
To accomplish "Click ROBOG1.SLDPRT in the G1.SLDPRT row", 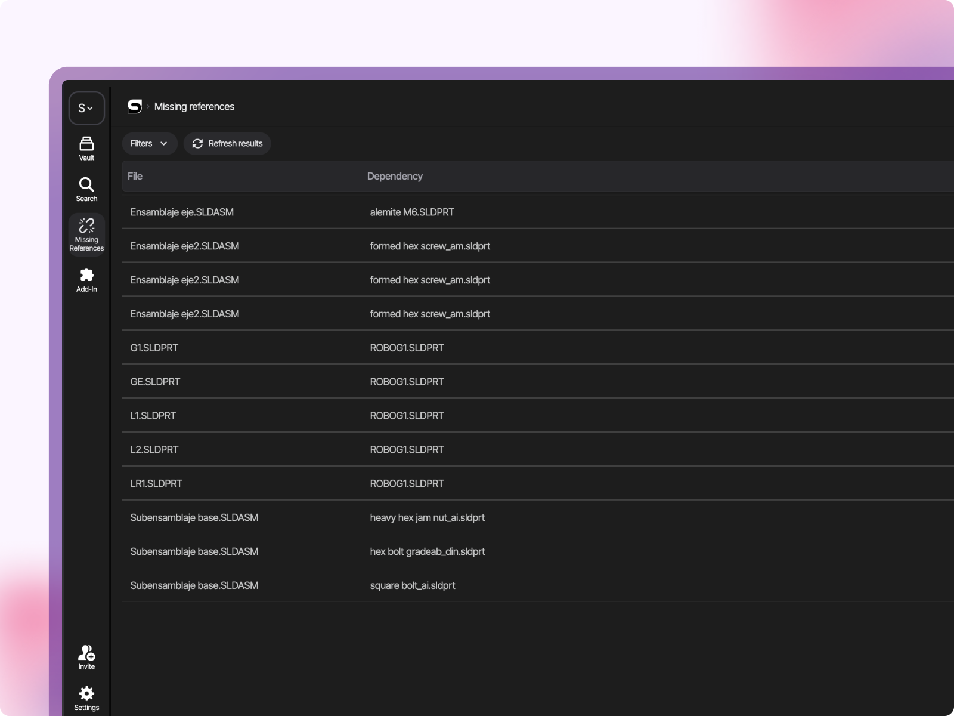I will 407,348.
